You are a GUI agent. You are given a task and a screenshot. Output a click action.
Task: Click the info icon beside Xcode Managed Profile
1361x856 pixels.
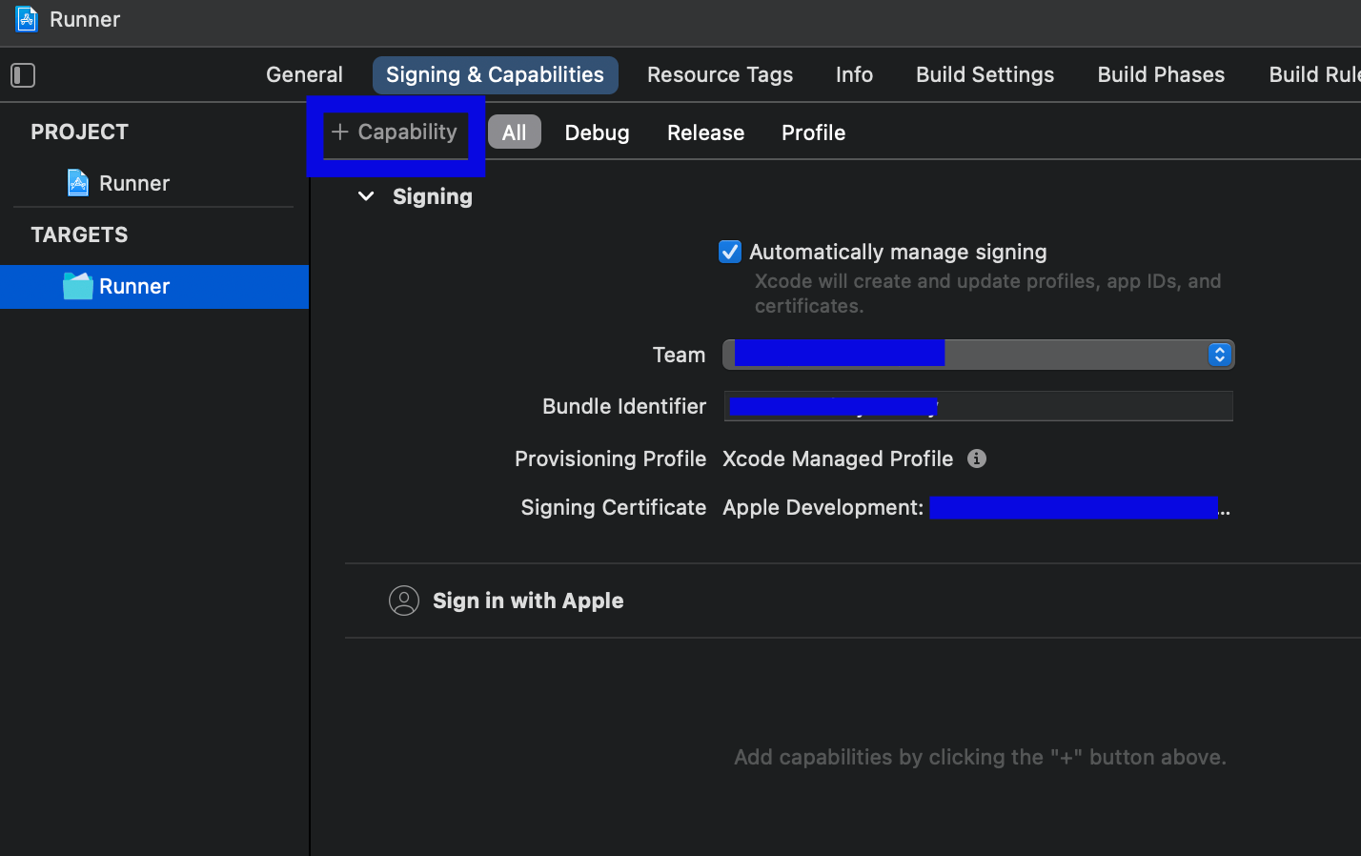coord(977,459)
